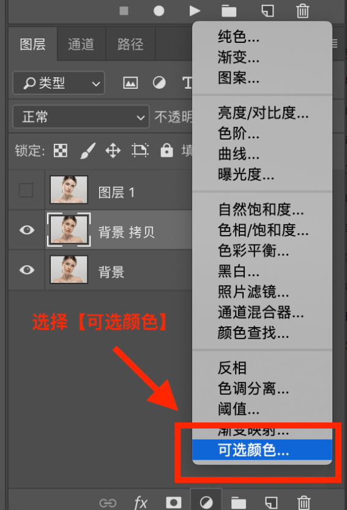347x510 pixels.
Task: Choose 色彩平衡... adjustment
Action: [x=262, y=250]
